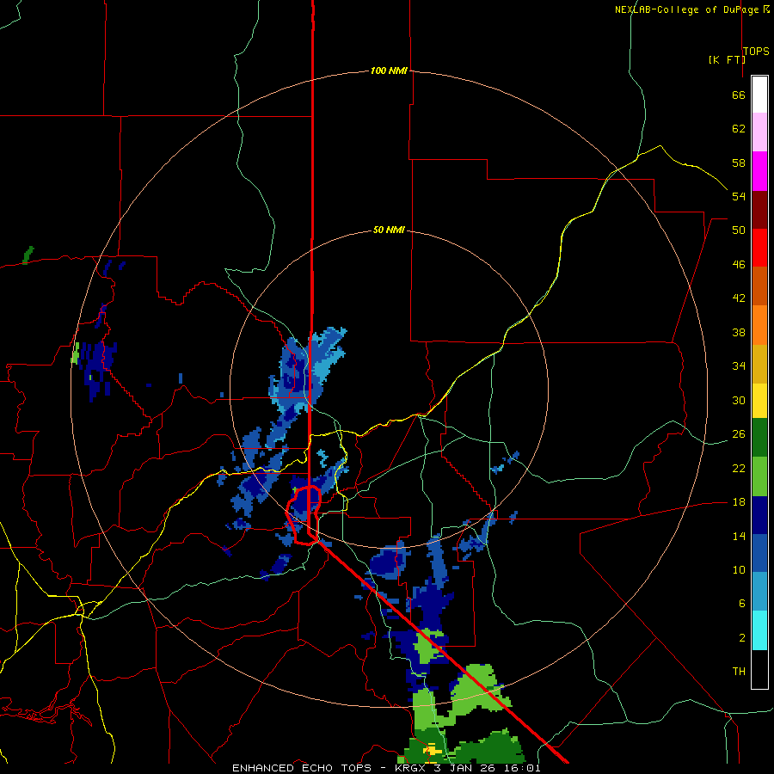Click legend value label 2
Viewport: 774px width, 774px height.
pos(742,638)
